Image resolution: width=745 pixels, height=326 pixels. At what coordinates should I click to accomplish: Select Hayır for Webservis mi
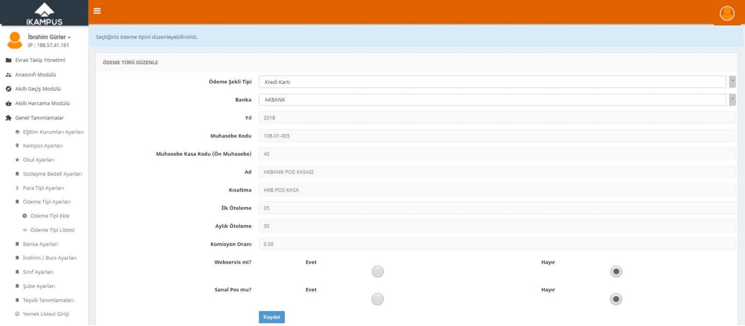tap(616, 272)
